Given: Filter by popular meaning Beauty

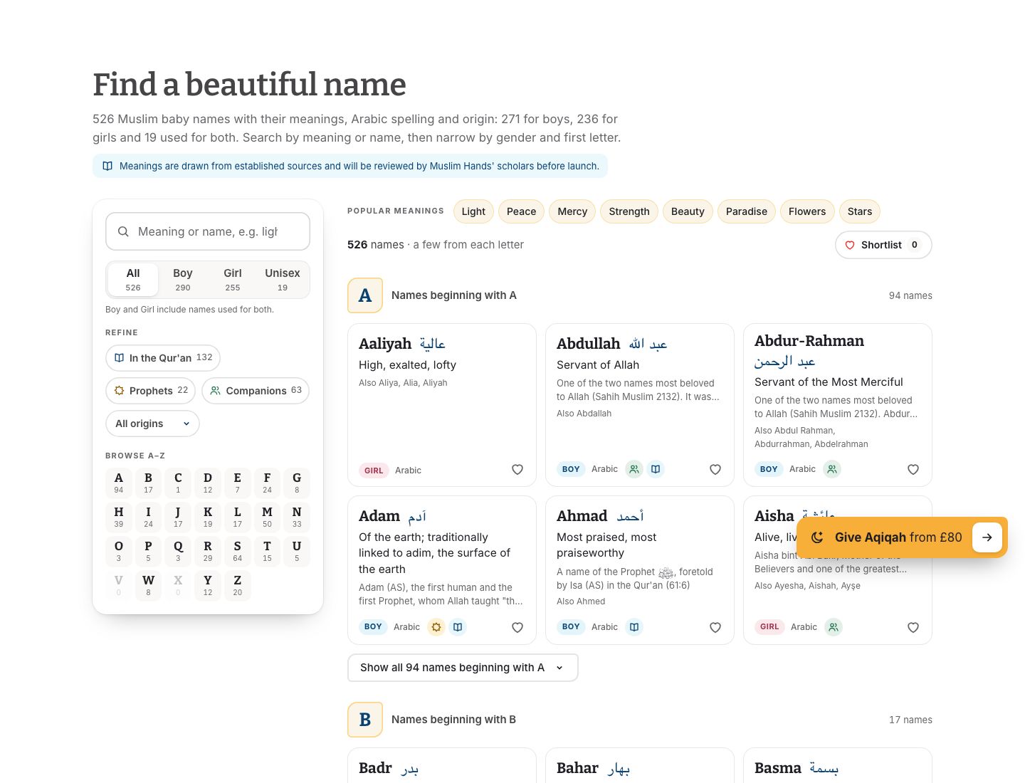Looking at the screenshot, I should 688,211.
